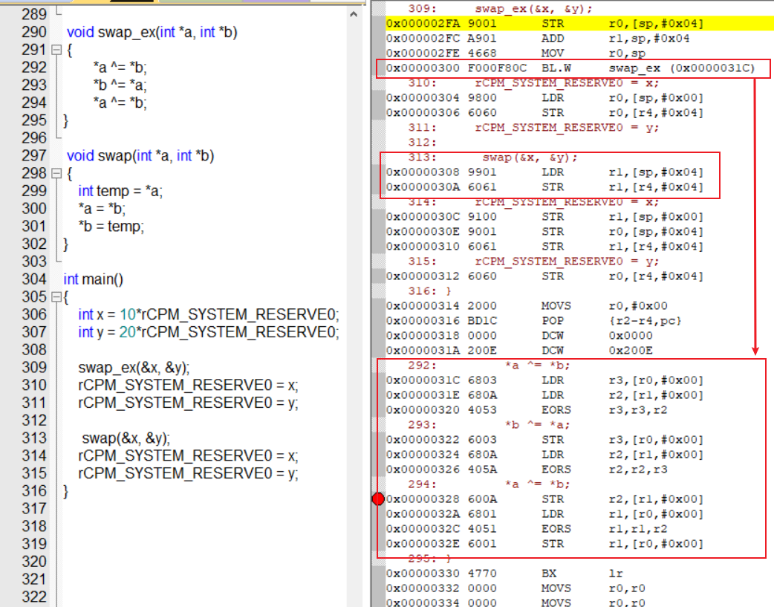Click the disassembly row at 0x000002FE MOV
Screen dimensions: 774x607
(x=579, y=53)
